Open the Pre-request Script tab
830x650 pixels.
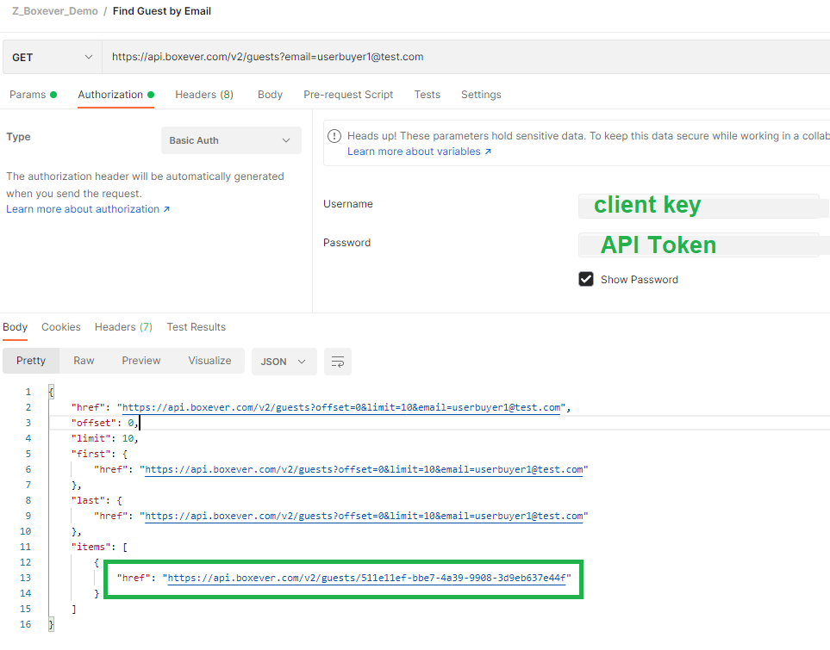[x=348, y=95]
